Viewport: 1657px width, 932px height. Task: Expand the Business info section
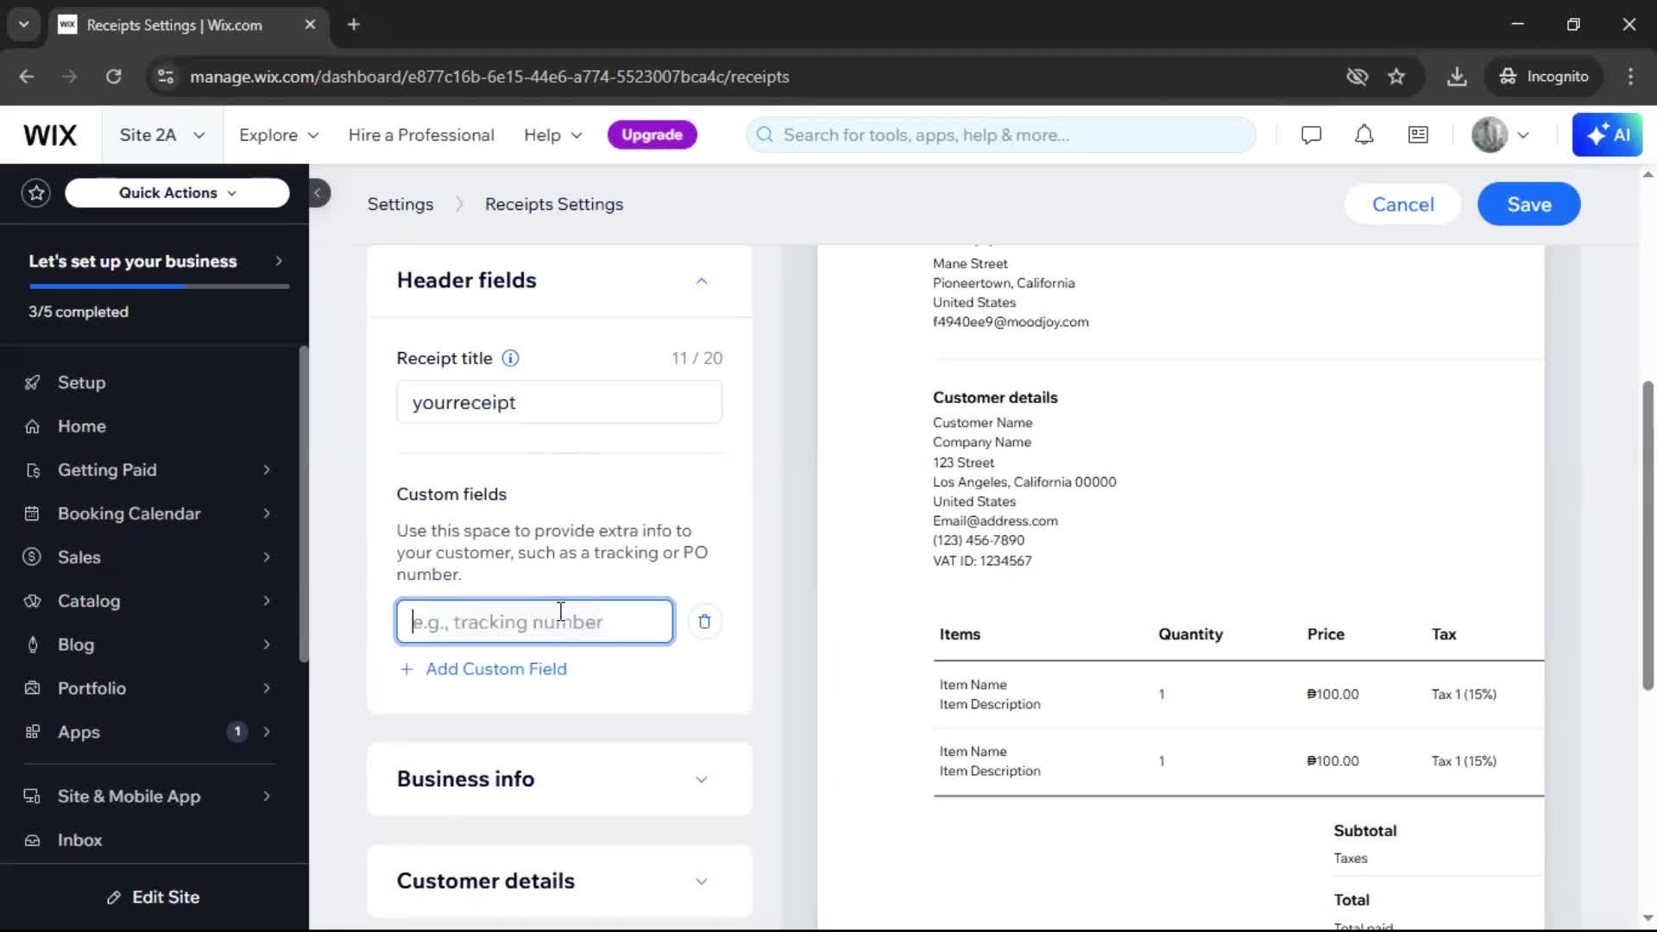tap(702, 779)
